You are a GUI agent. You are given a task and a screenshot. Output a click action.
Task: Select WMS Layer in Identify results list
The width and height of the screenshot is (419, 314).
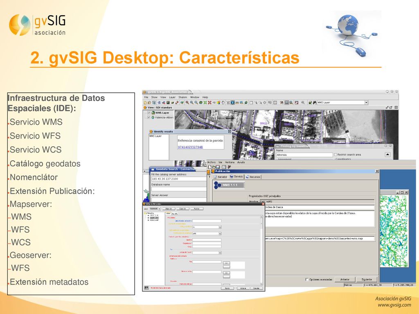(x=155, y=136)
